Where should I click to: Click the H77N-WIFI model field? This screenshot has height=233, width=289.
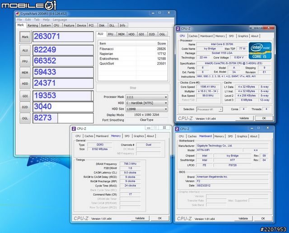[x=219, y=150]
